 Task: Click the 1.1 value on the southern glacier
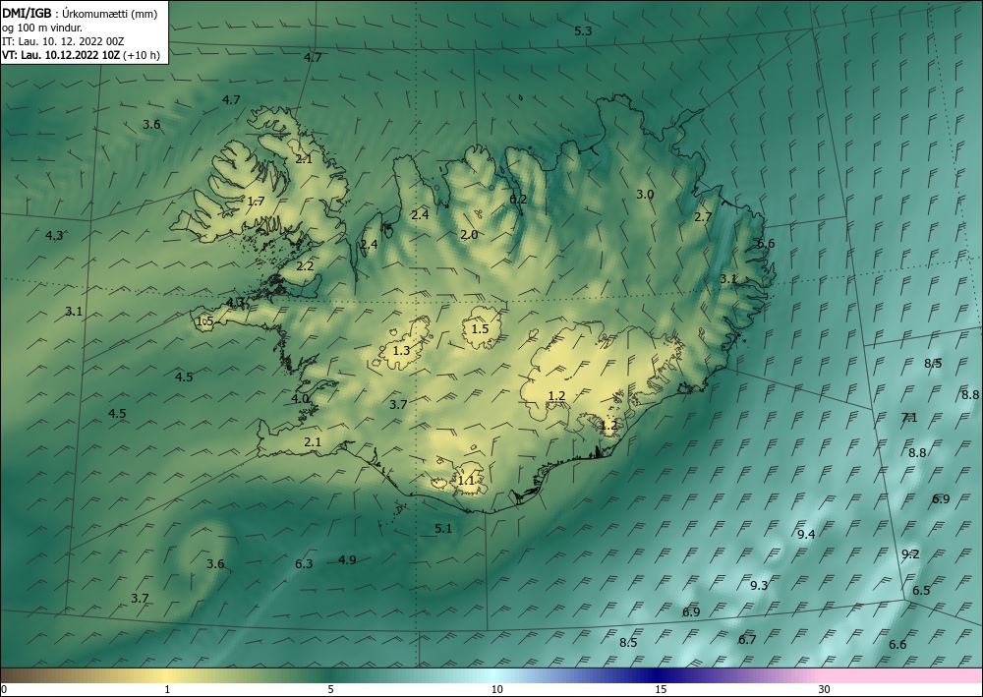click(466, 481)
